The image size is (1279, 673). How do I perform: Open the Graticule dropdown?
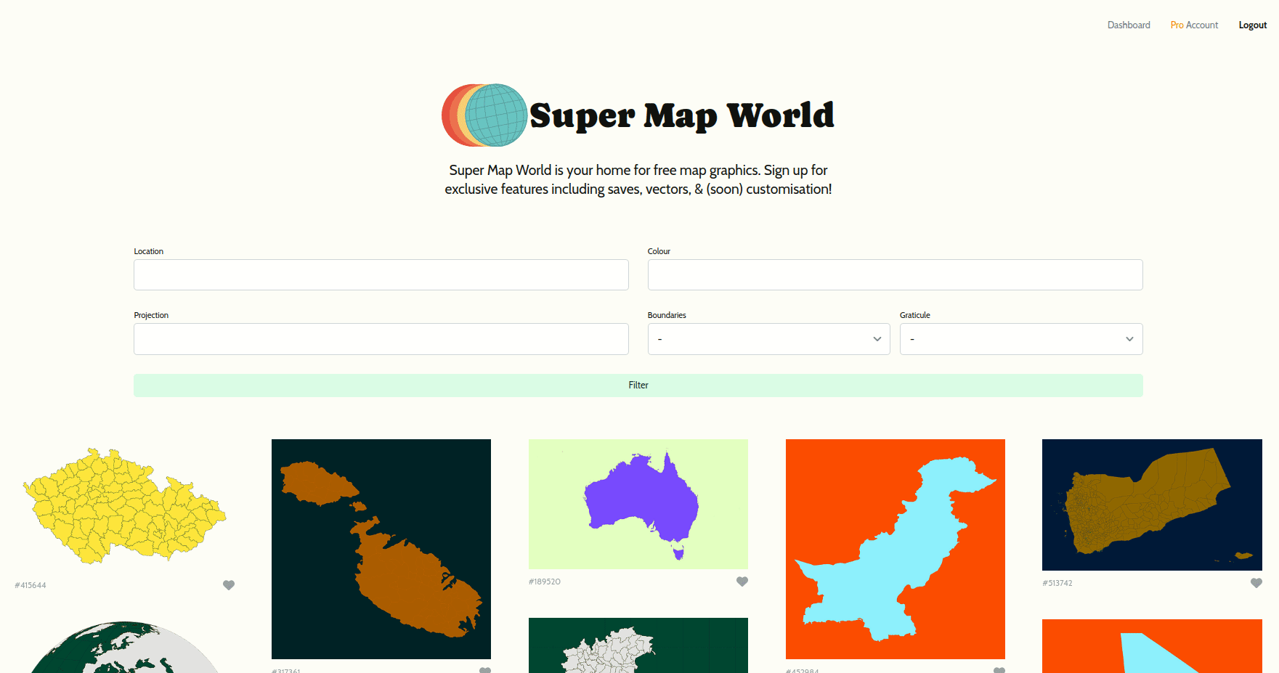(x=1021, y=339)
